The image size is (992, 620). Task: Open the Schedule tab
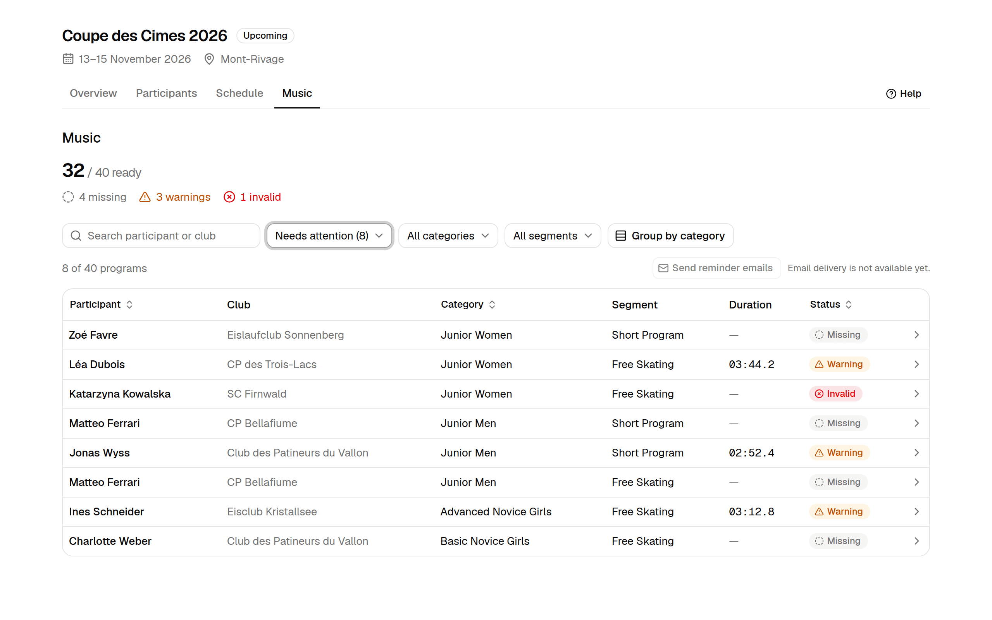[239, 93]
